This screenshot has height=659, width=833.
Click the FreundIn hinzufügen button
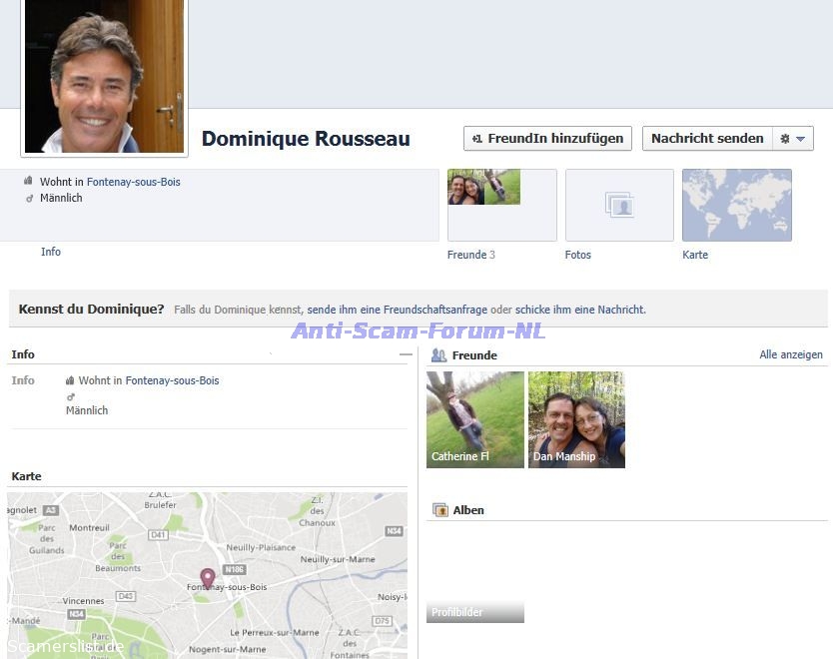pos(547,139)
